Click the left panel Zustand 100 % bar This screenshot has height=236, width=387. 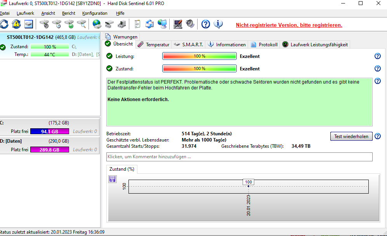[x=50, y=47]
